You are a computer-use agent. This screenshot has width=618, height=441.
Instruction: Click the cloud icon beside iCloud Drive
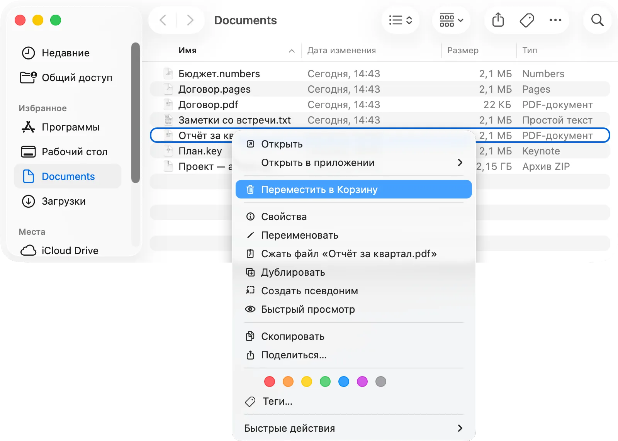tap(28, 251)
